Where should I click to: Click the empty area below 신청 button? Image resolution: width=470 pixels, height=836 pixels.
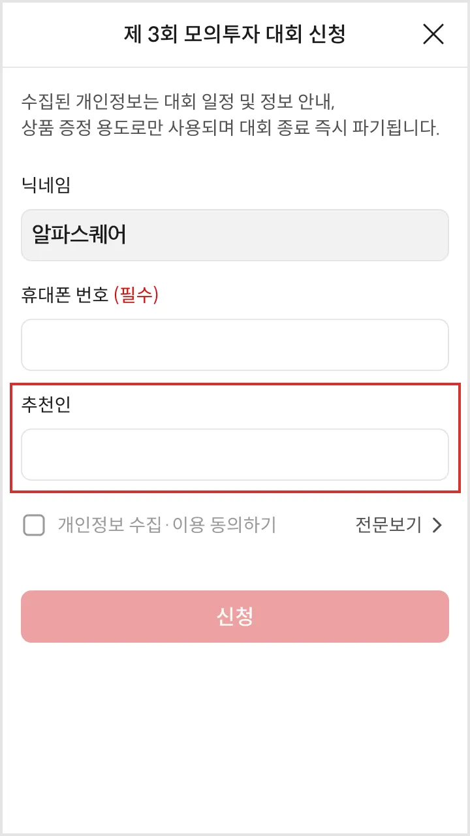click(x=235, y=731)
